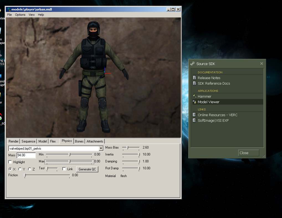This screenshot has height=218, width=282.
Task: Adjust the Max constraint slider
Action: [69, 162]
